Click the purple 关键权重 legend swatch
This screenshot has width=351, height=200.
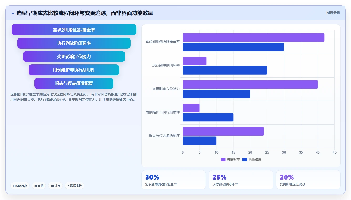pos(223,160)
